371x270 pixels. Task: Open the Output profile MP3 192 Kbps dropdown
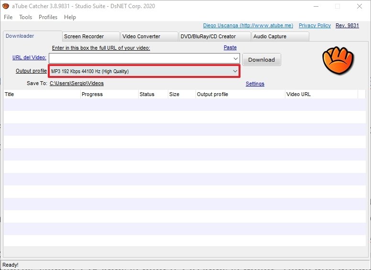144,71
